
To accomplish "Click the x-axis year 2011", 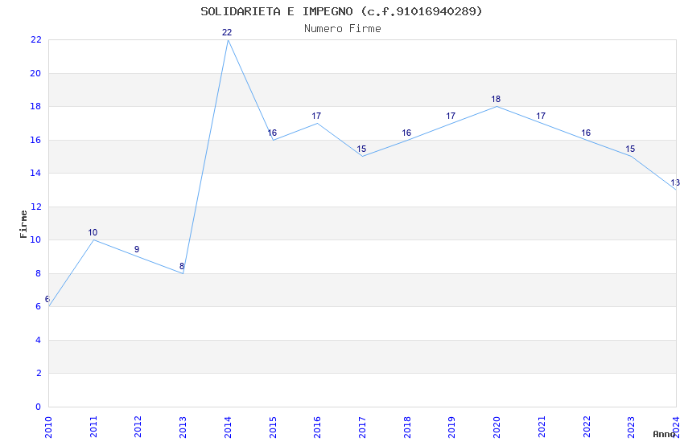I will pyautogui.click(x=93, y=428).
